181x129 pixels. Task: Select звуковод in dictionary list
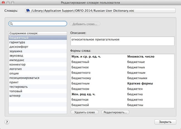tap(38, 56)
